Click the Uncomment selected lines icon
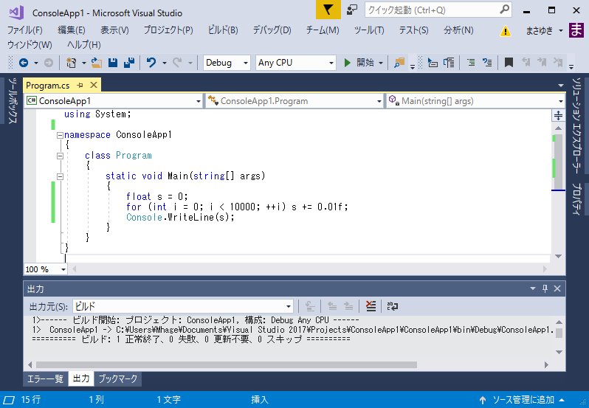Image resolution: width=589 pixels, height=408 pixels. coord(487,63)
